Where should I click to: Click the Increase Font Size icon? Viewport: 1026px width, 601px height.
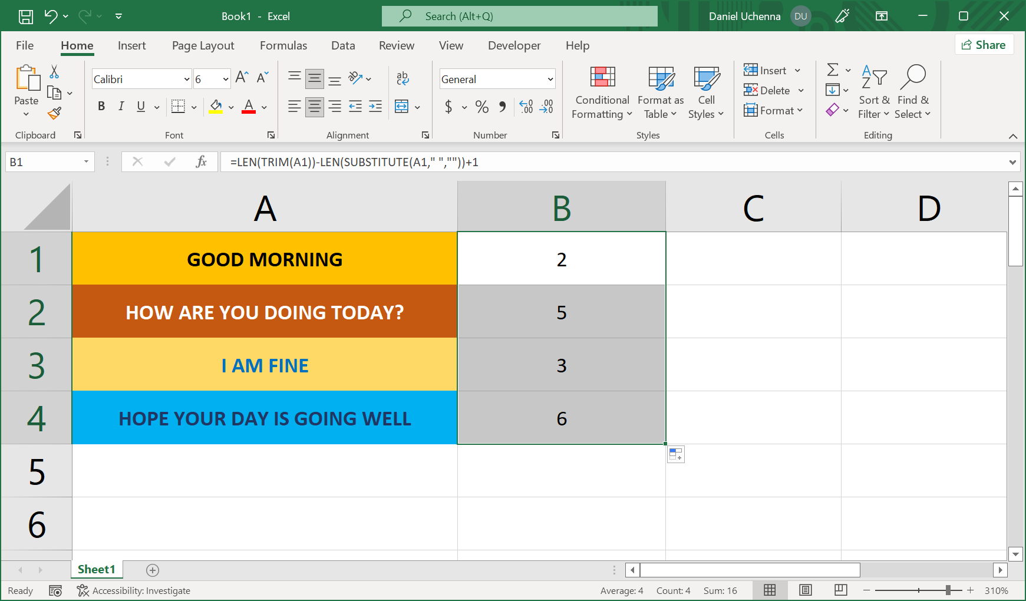coord(242,78)
